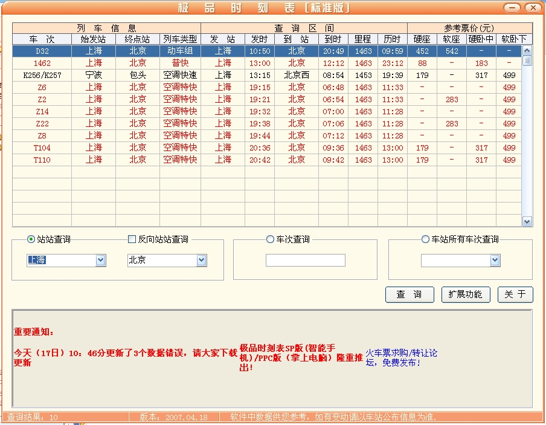Select the 车站所有车次查询 radio button

pos(425,239)
